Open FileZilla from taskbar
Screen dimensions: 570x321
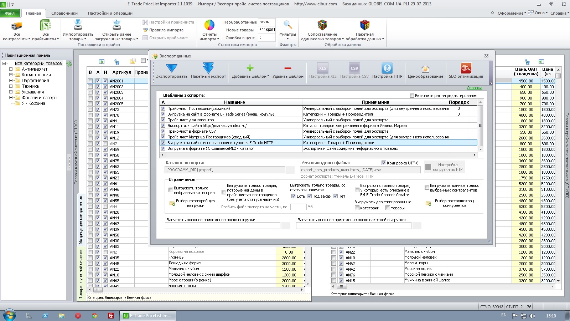(111, 316)
